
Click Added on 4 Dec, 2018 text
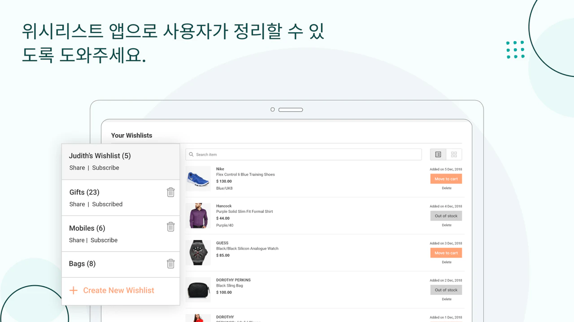click(446, 207)
